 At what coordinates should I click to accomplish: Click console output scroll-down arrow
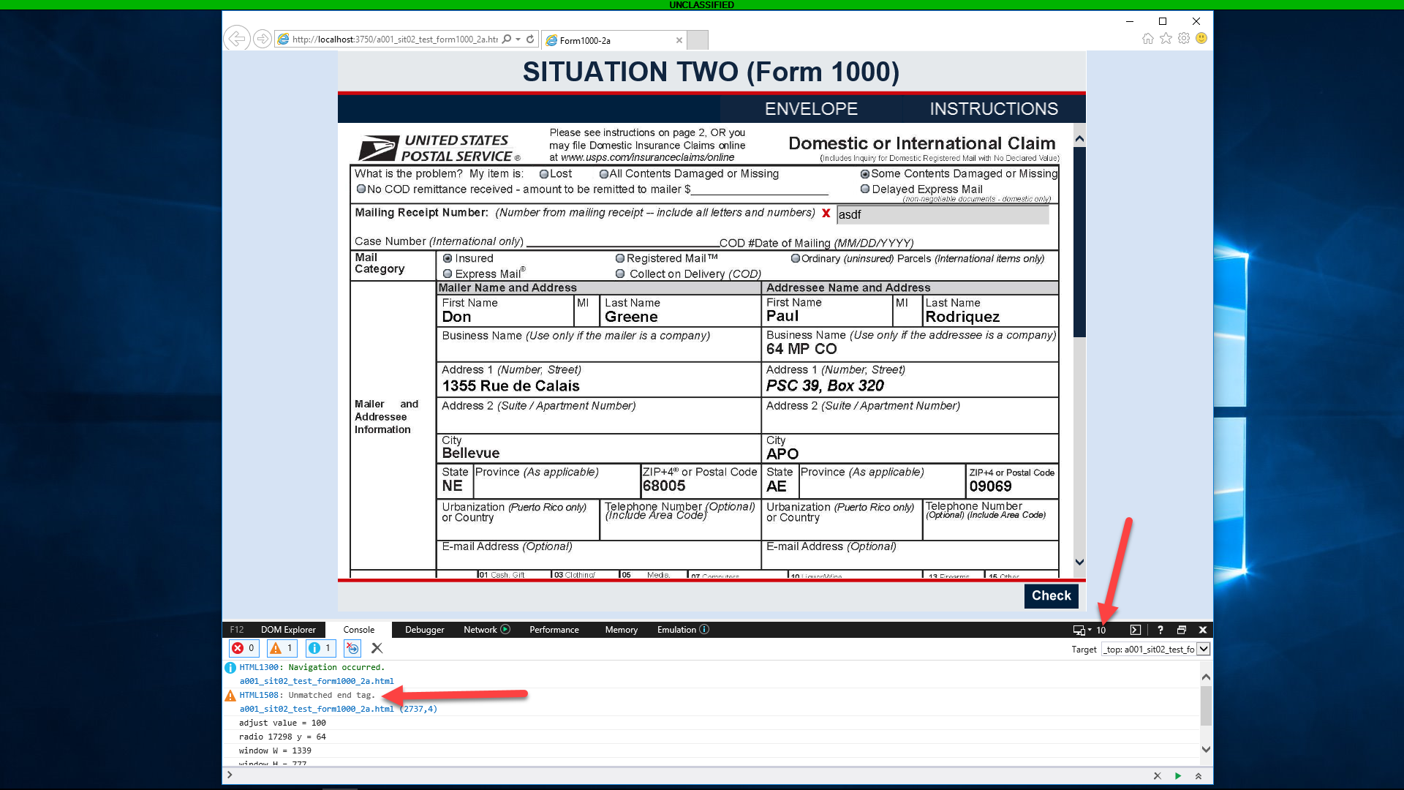coord(1206,750)
